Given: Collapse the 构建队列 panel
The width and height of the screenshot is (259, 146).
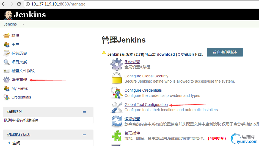Looking at the screenshot, I should (84, 112).
